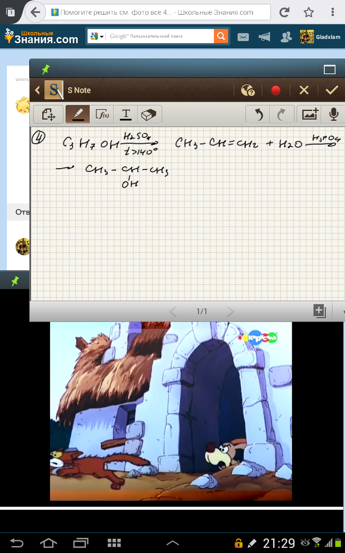Open the Google search engine dropdown

[98, 36]
